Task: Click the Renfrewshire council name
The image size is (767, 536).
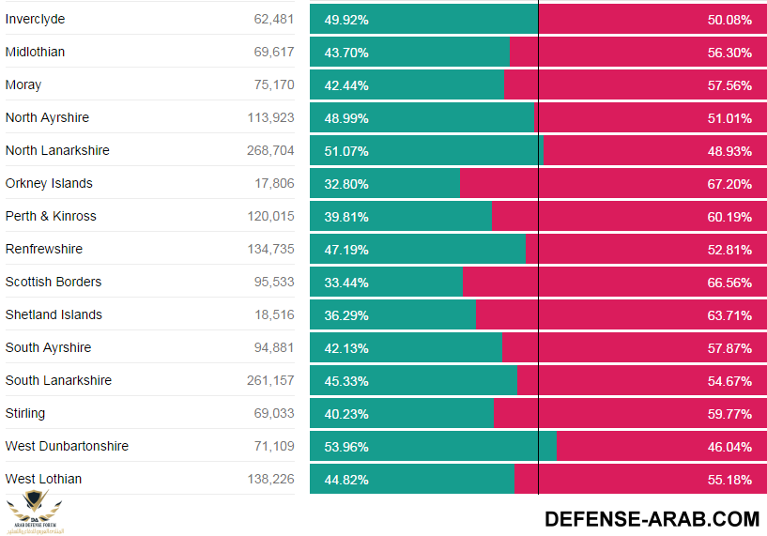Action: click(x=44, y=250)
